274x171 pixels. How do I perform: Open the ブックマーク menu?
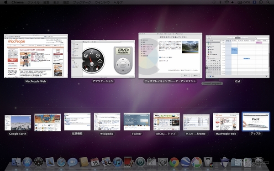pos(82,2)
